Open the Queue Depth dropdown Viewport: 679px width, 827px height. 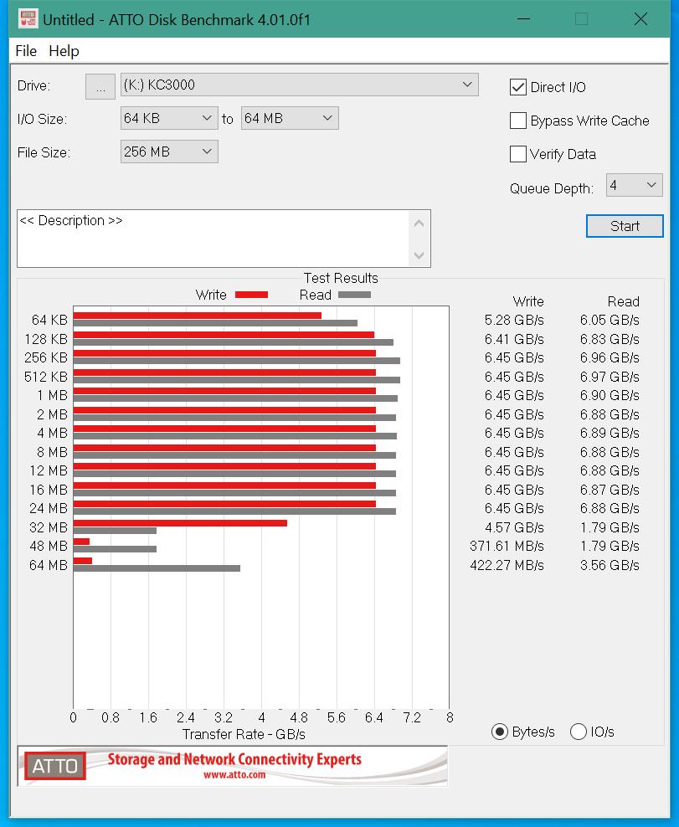point(634,185)
